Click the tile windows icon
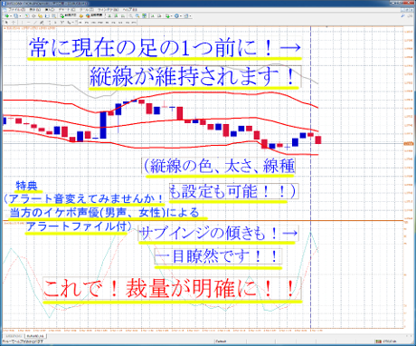Viewport: 416px width, 346px height. [x=145, y=15]
